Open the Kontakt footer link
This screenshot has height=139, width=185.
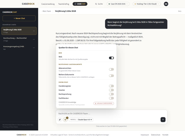click(165, 135)
